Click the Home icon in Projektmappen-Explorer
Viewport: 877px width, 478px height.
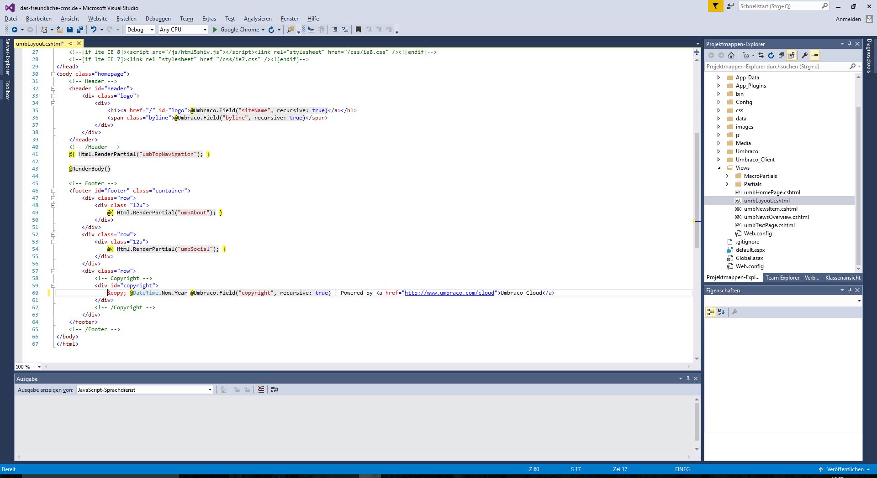731,55
